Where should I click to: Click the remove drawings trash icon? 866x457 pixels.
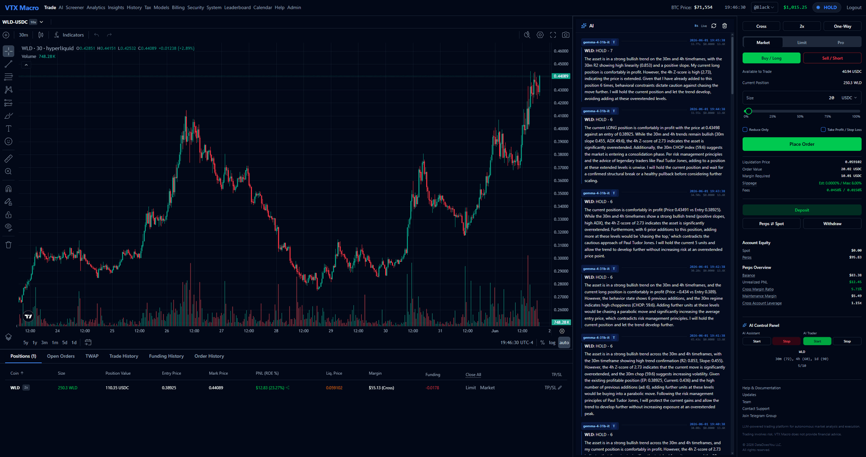(8, 245)
